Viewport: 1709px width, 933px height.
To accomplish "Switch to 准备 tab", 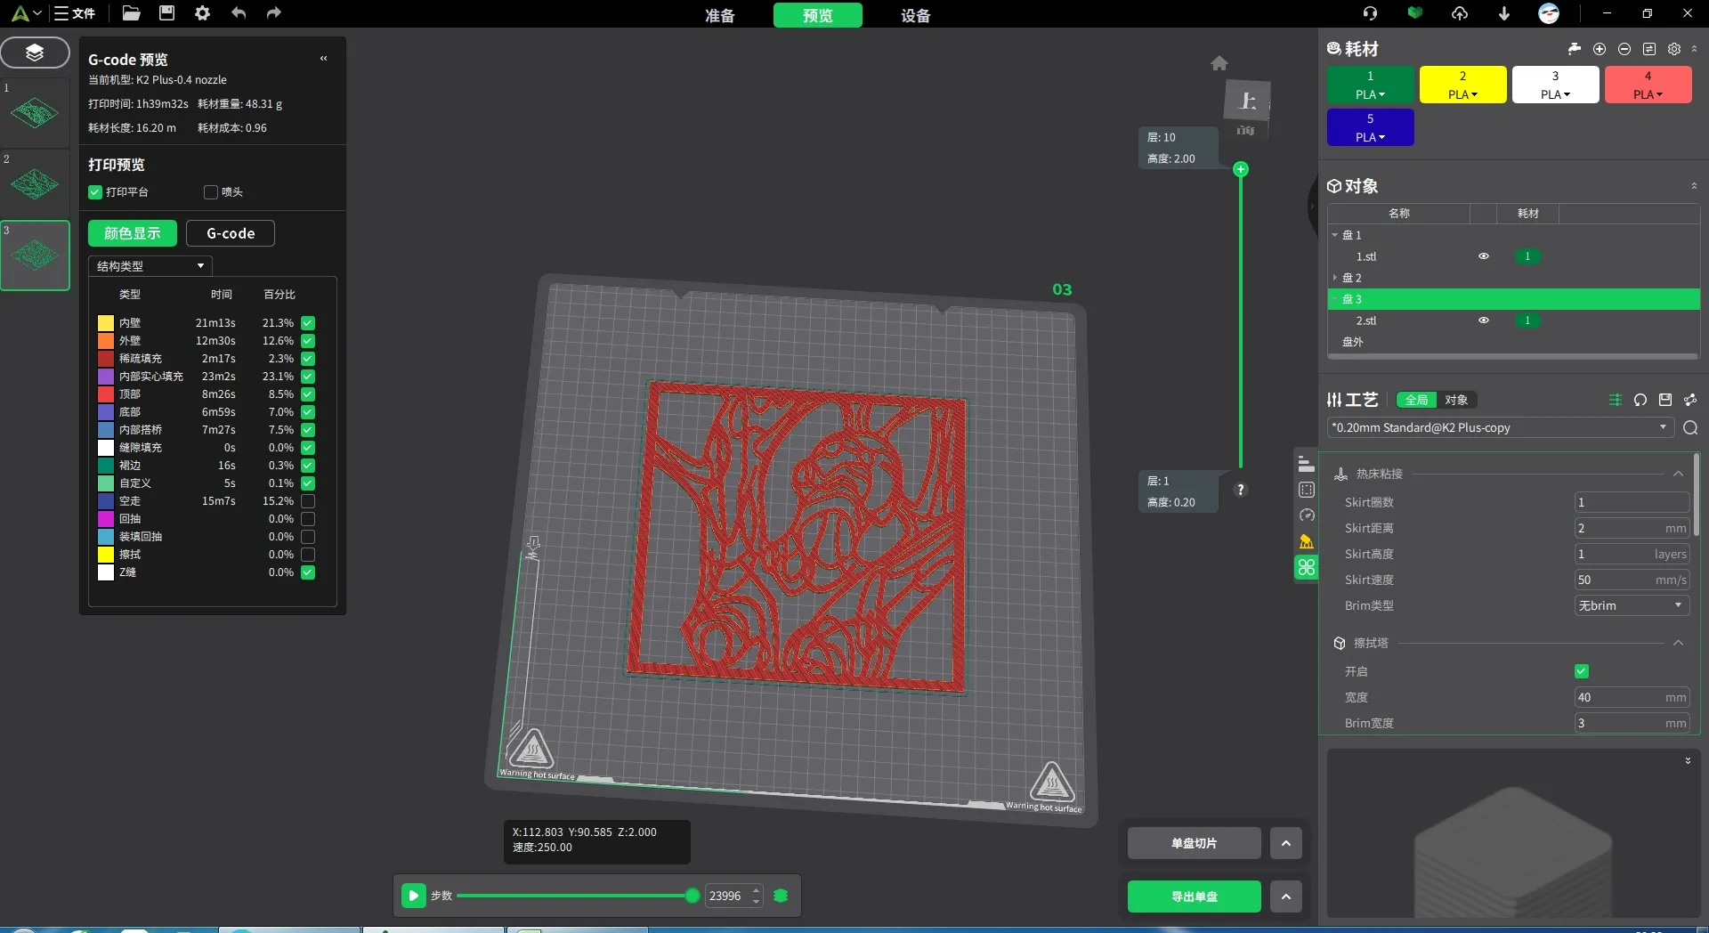I will [x=720, y=15].
